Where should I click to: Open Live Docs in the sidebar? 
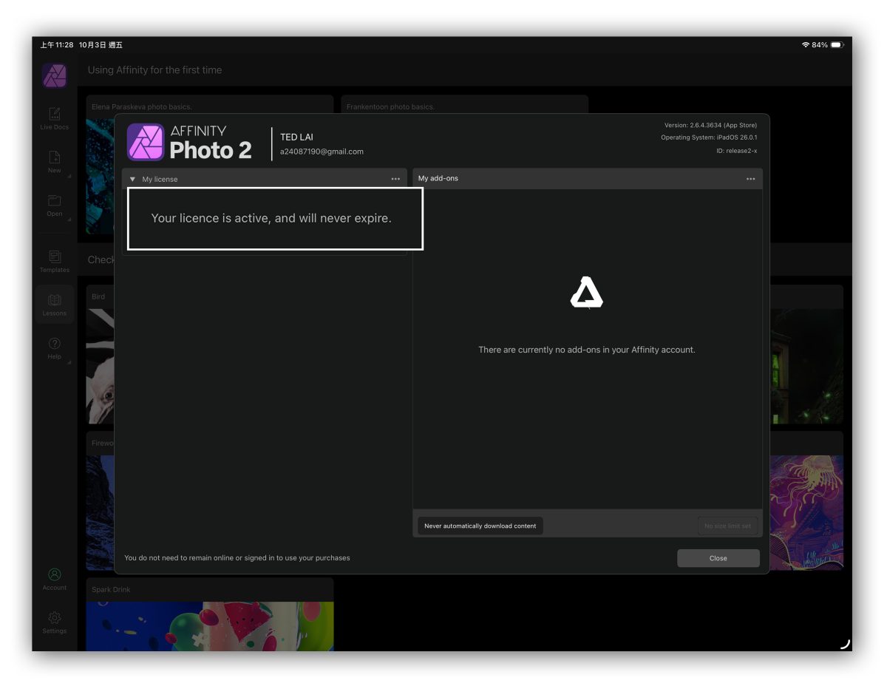point(55,118)
